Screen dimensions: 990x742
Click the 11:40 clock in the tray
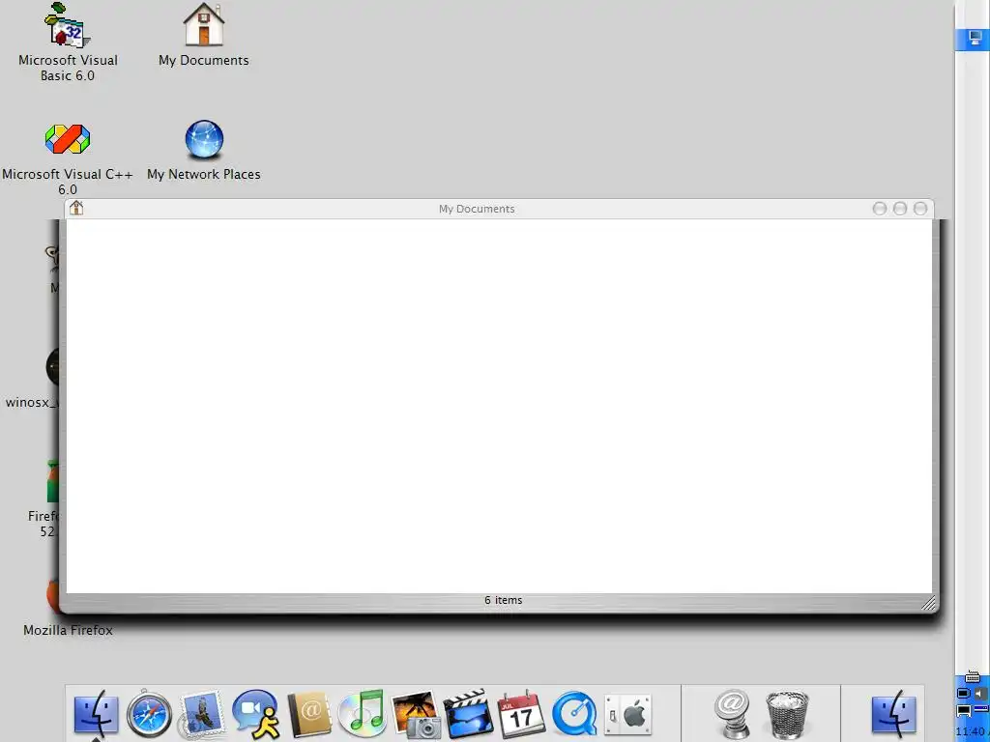click(x=971, y=731)
